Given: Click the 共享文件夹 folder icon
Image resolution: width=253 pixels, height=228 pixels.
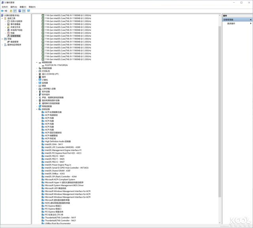Looking at the screenshot, I should click(8, 27).
